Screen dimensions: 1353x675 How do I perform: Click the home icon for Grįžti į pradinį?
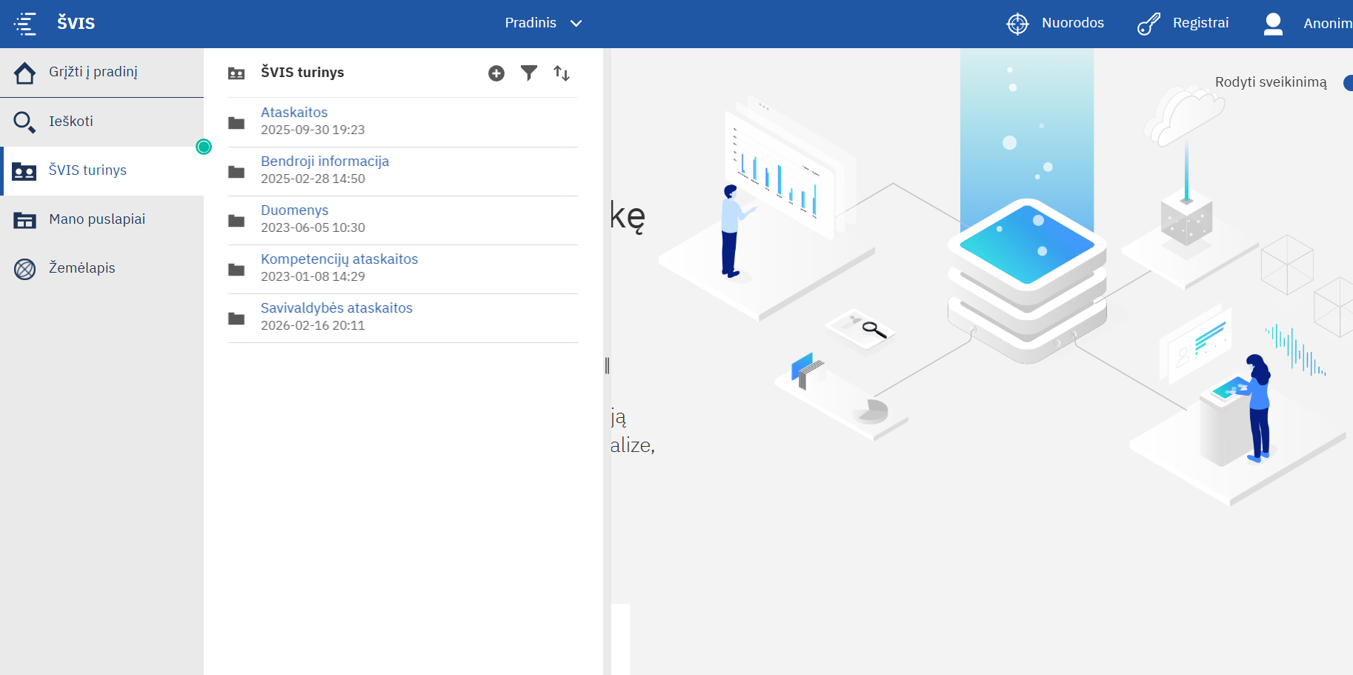click(24, 73)
